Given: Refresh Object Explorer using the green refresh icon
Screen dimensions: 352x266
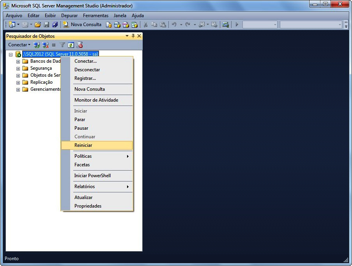Looking at the screenshot, I should (71, 45).
